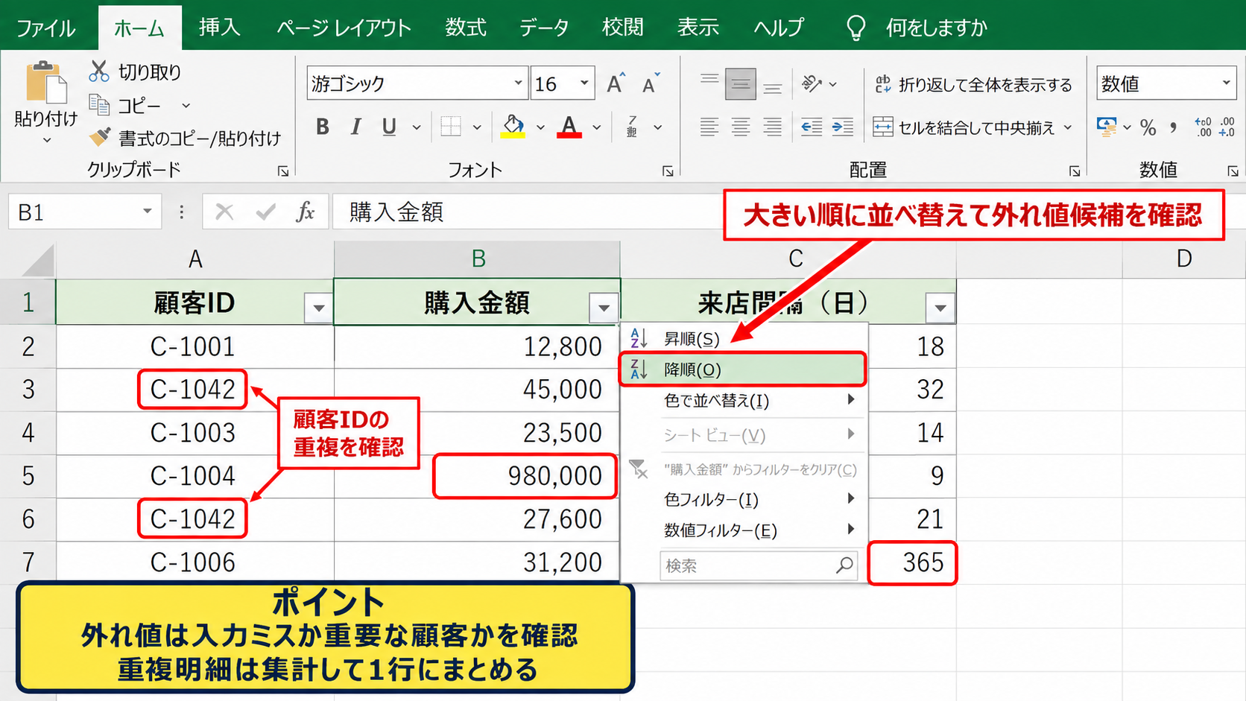Click the phonetic guide (furigana) icon
1246x701 pixels.
(632, 127)
